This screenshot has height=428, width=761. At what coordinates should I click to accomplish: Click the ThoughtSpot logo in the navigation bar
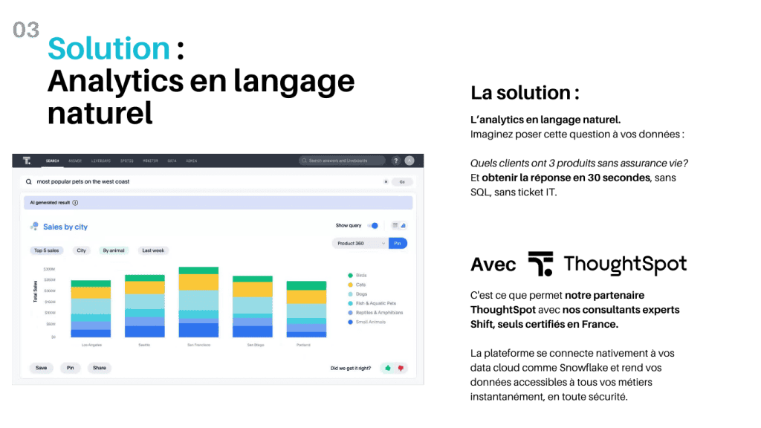25,161
